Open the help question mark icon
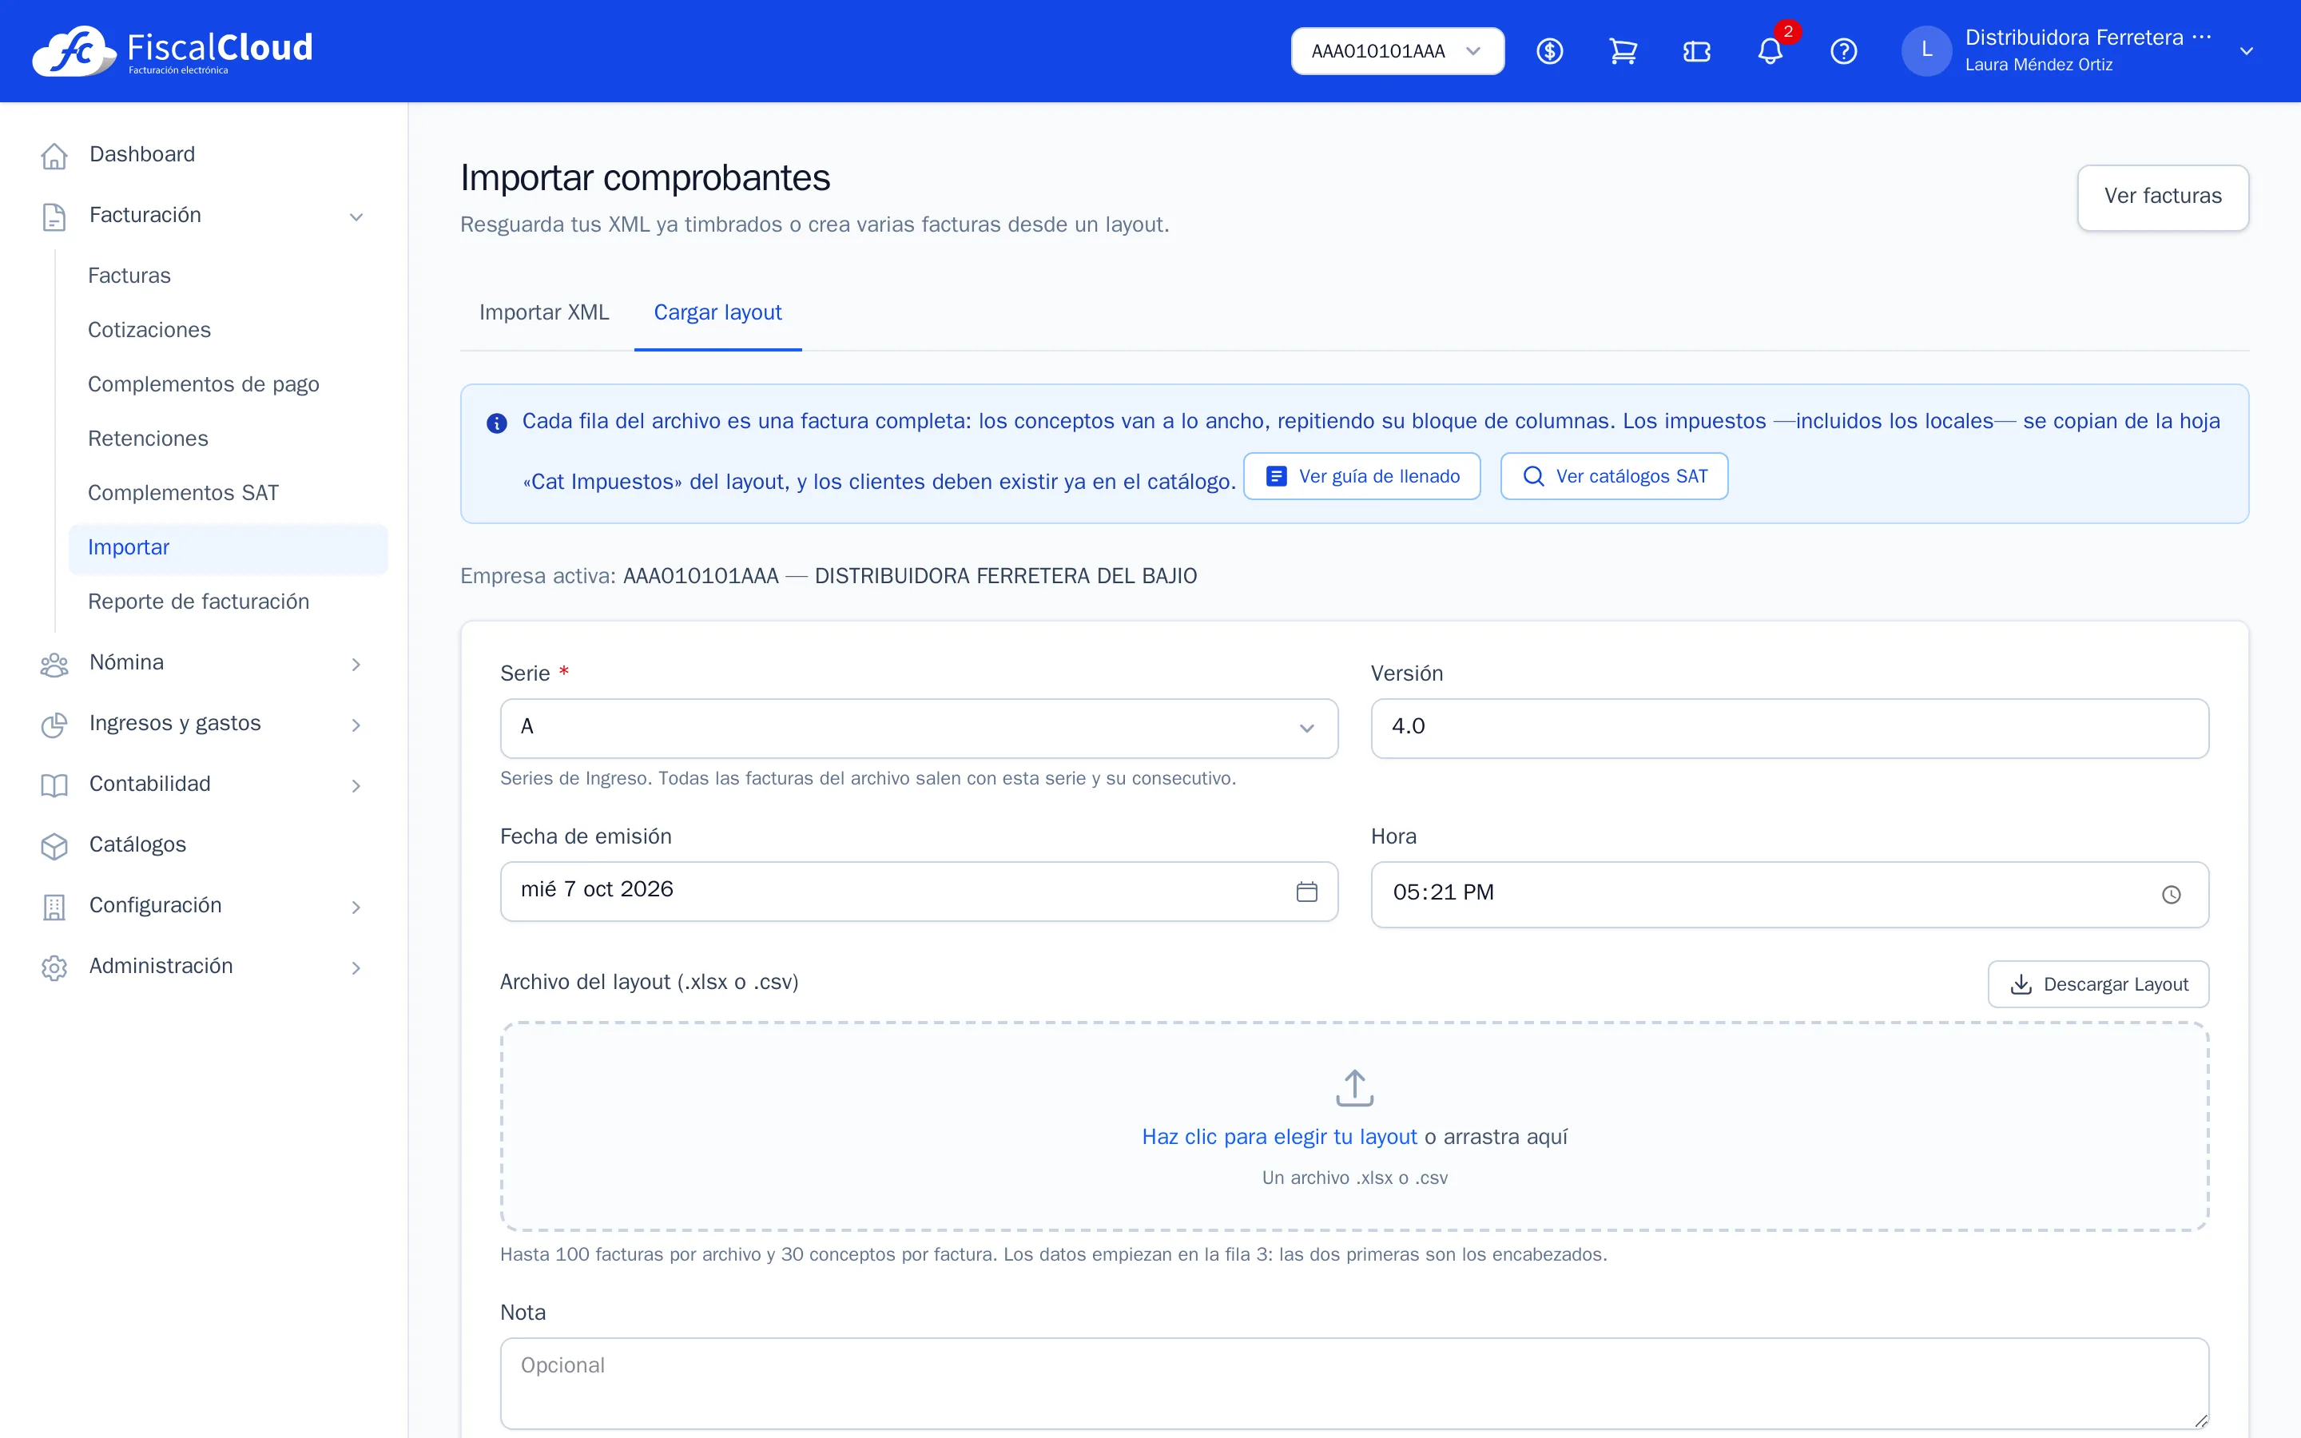The image size is (2301, 1438). (x=1844, y=51)
